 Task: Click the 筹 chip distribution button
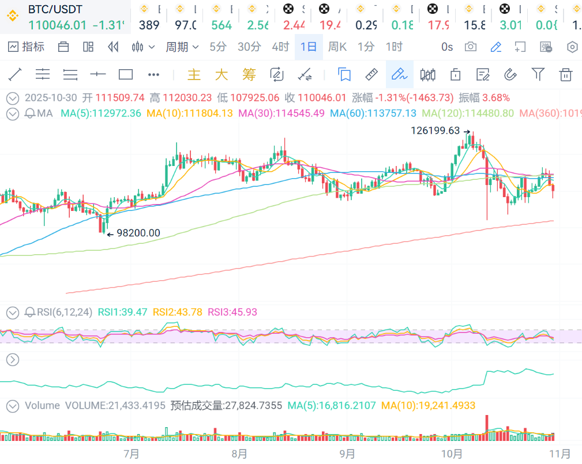(249, 74)
